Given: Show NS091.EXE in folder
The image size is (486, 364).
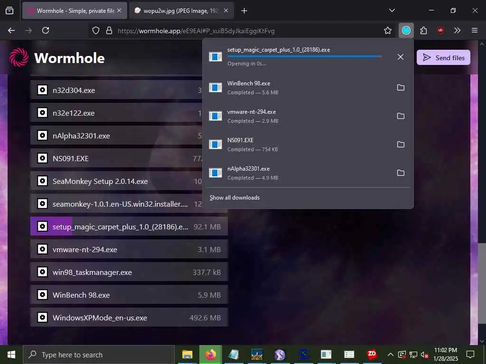Looking at the screenshot, I should [x=401, y=145].
